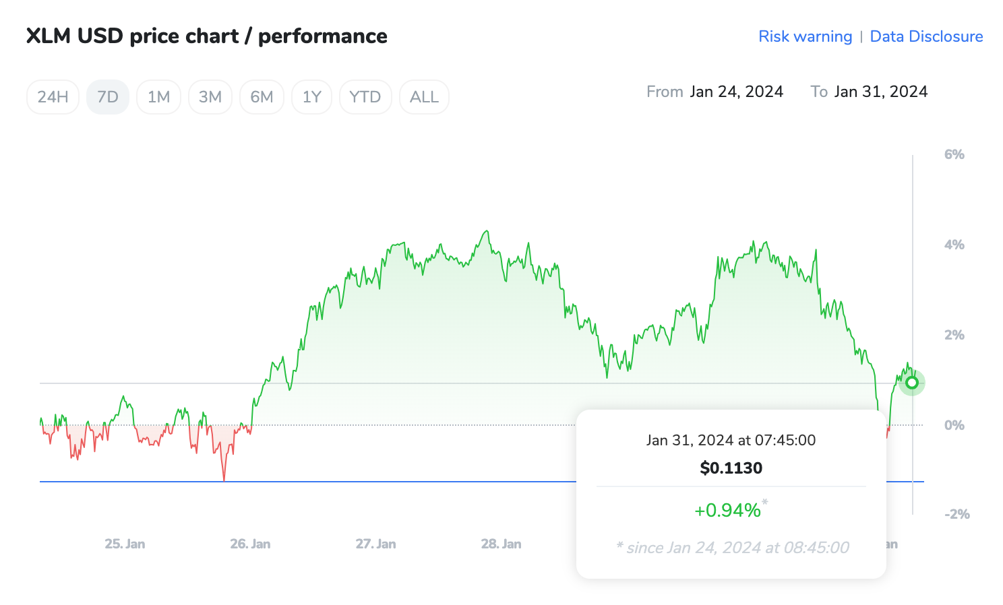Switch to the 7D range
The height and width of the screenshot is (605, 1003).
click(x=108, y=97)
